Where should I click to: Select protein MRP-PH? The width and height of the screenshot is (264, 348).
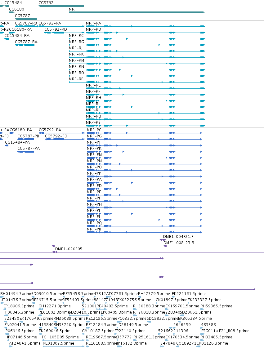[94, 205]
